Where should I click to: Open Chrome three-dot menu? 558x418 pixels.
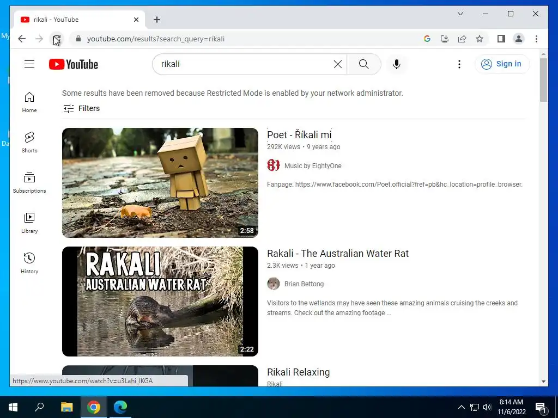coord(536,39)
